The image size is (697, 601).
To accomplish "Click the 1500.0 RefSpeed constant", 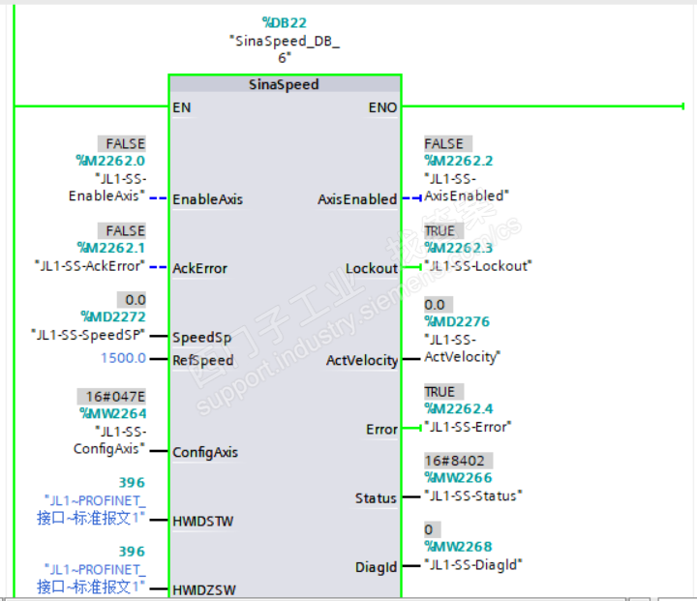I will pos(123,358).
